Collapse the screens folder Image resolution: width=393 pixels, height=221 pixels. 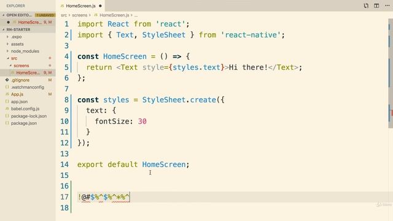[10, 66]
